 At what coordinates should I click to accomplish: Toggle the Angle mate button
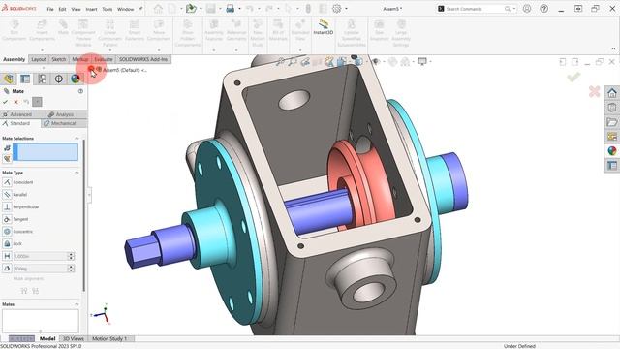coord(7,269)
